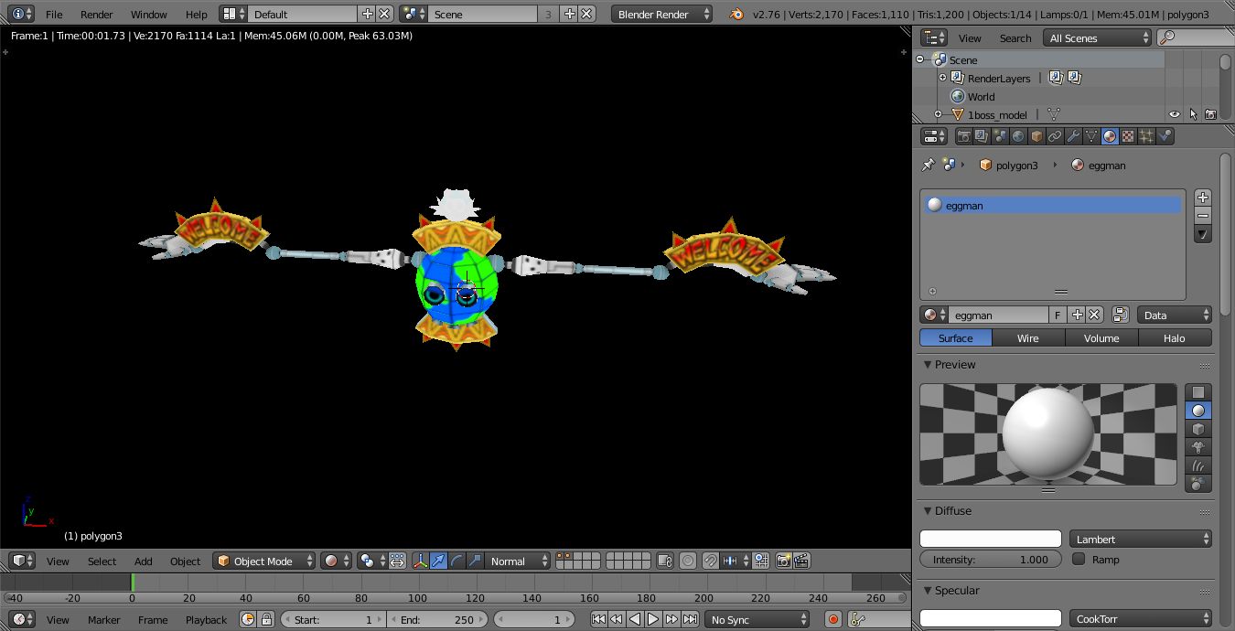
Task: Open the No Sync playback dropdown
Action: point(757,619)
